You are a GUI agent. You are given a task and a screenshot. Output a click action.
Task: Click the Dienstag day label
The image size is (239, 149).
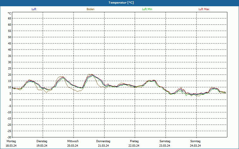[42, 141]
